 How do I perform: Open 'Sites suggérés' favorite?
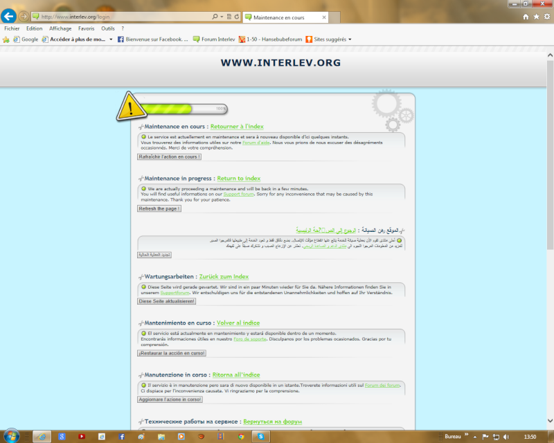[x=326, y=39]
